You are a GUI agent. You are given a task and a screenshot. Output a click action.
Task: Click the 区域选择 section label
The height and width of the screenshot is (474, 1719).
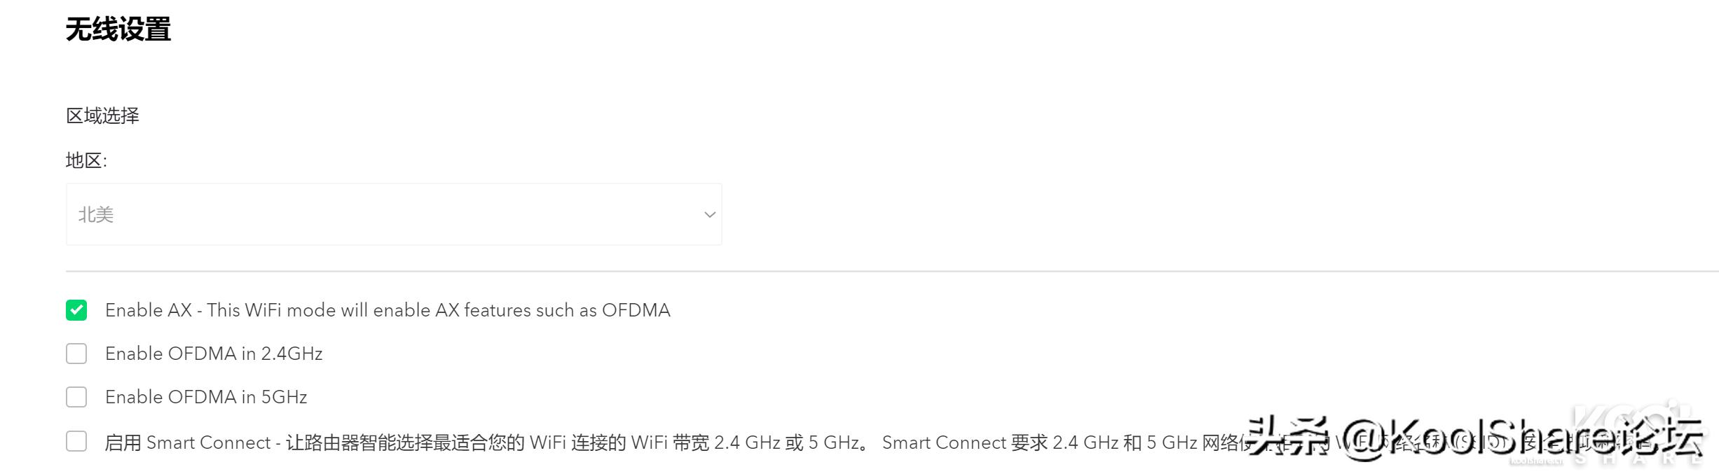102,116
